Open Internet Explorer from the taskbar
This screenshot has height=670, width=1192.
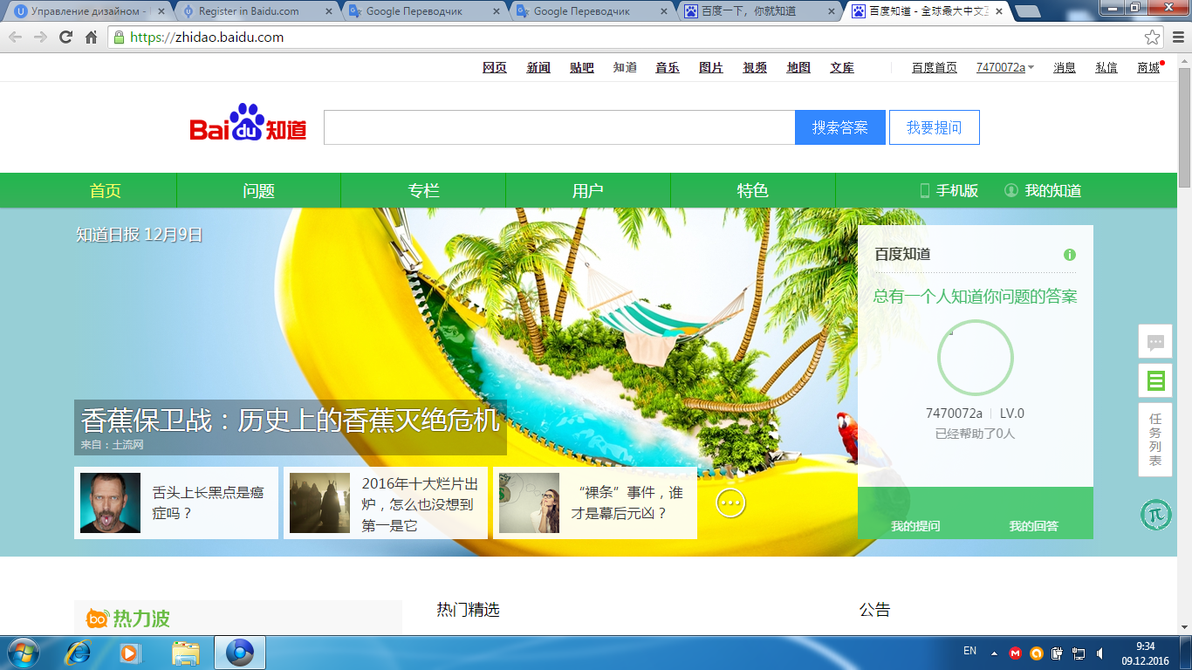[79, 653]
